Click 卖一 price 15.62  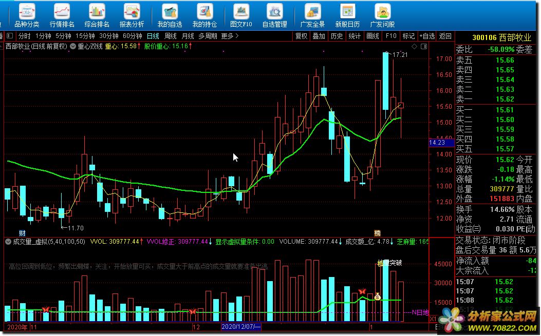pyautogui.click(x=505, y=99)
